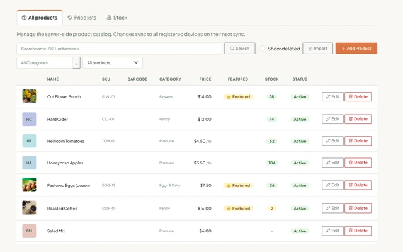Click the Roasted Coffee product thumbnail
403x252 pixels.
tap(29, 208)
